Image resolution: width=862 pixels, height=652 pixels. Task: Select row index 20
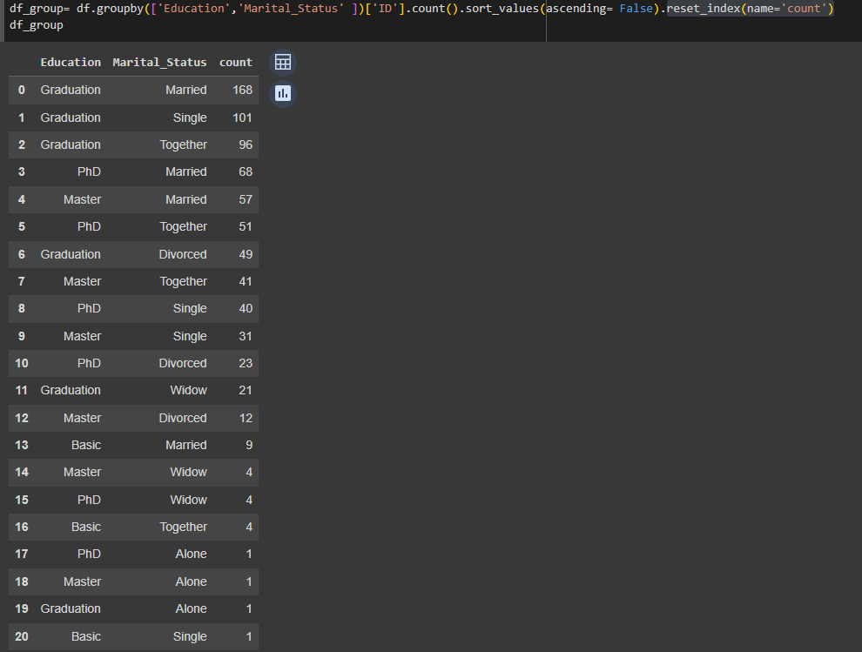[x=22, y=636]
